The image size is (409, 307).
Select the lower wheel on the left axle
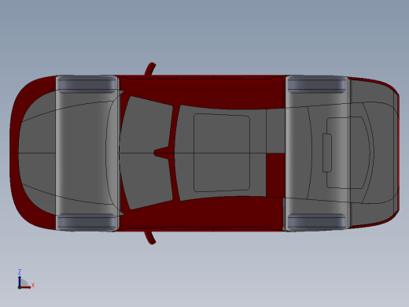87,222
